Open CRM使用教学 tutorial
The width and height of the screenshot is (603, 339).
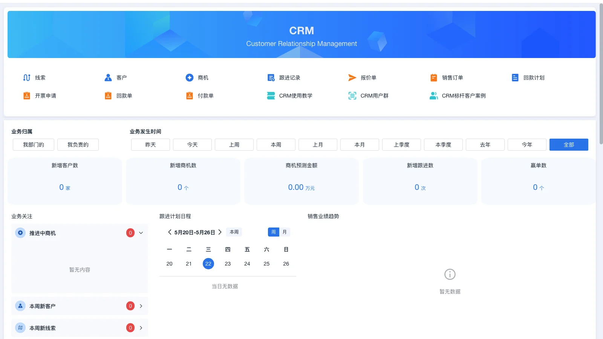point(295,96)
